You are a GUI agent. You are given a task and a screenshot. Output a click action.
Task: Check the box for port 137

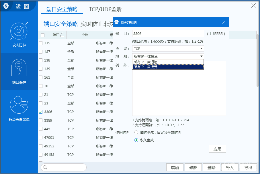point(40,52)
